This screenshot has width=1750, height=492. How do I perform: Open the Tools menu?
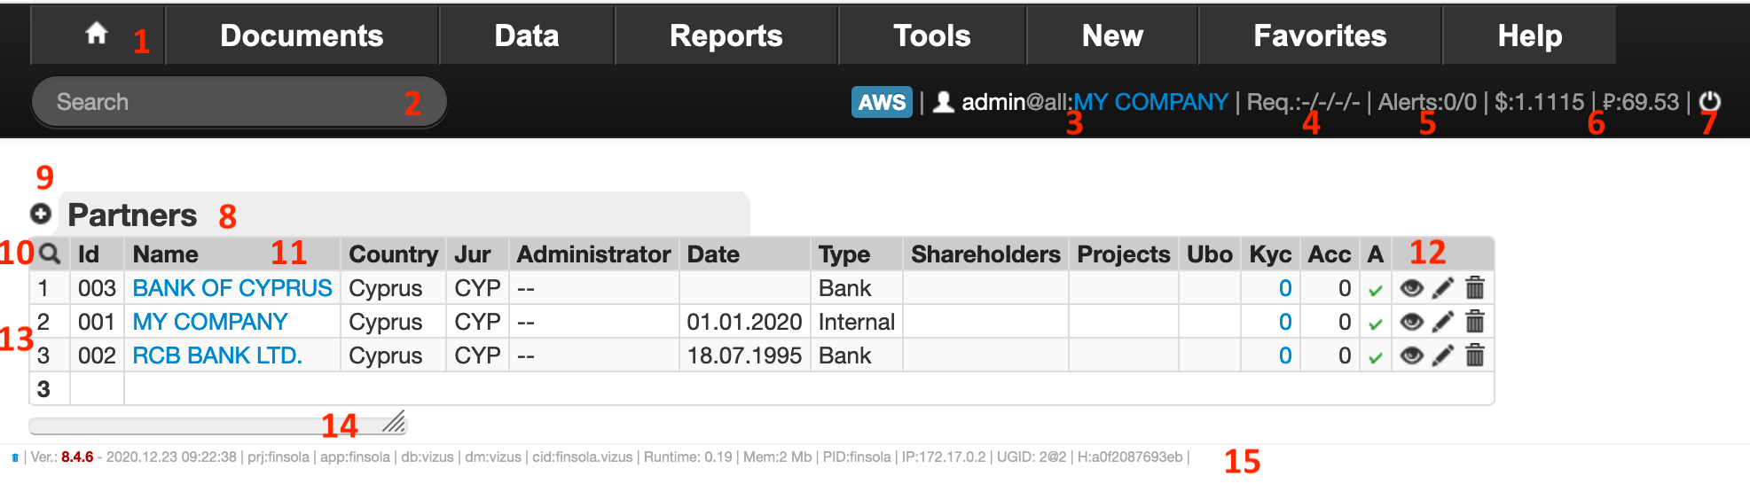coord(931,35)
